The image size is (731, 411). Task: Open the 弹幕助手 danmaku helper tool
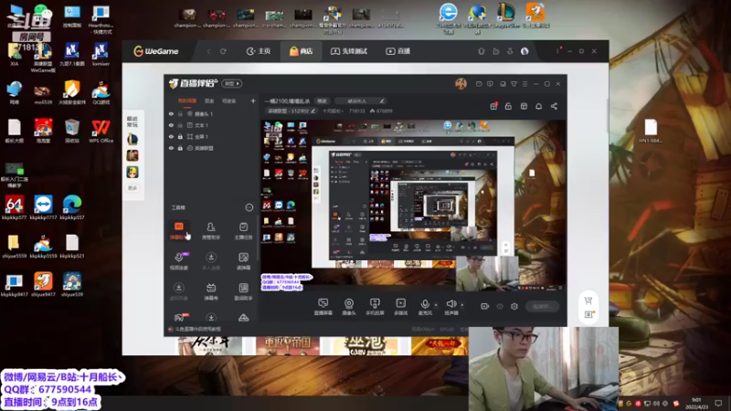(x=178, y=231)
